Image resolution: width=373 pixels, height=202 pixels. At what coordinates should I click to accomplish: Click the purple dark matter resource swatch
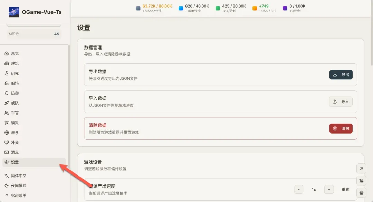point(285,8)
